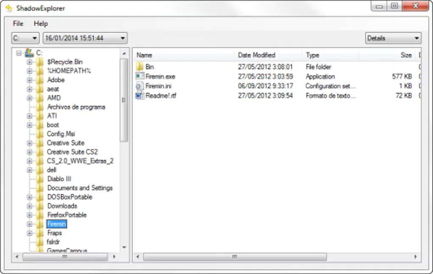
Task: Click the tree horizontal scroll left arrow
Action: [x=17, y=257]
